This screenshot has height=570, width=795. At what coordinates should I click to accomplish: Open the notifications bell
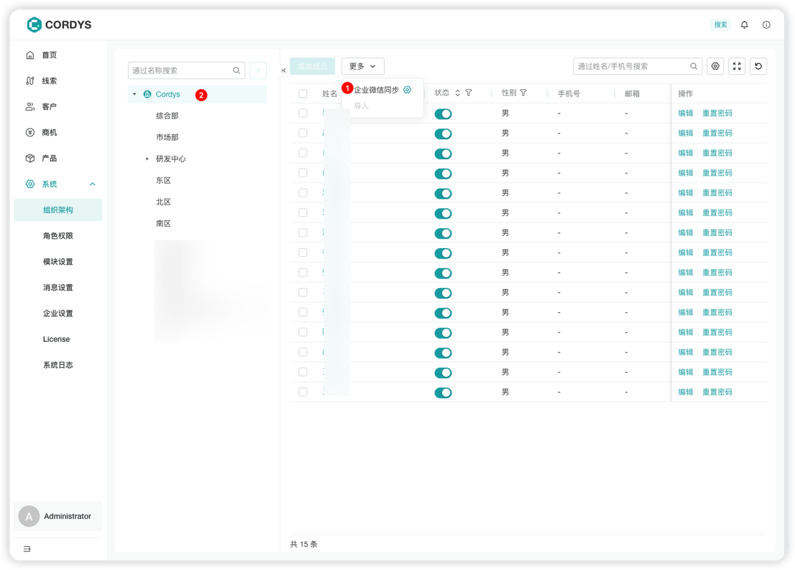pyautogui.click(x=744, y=25)
